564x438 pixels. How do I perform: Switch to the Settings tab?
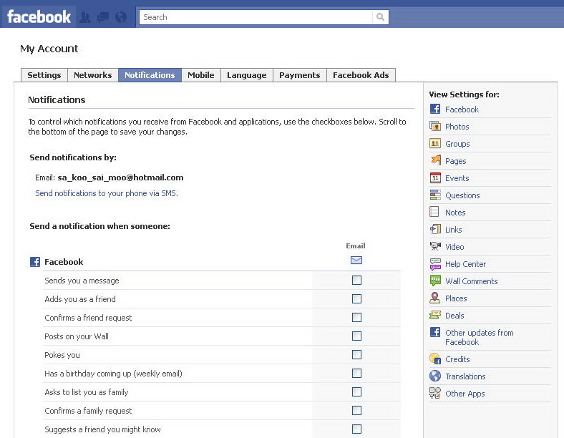click(44, 75)
